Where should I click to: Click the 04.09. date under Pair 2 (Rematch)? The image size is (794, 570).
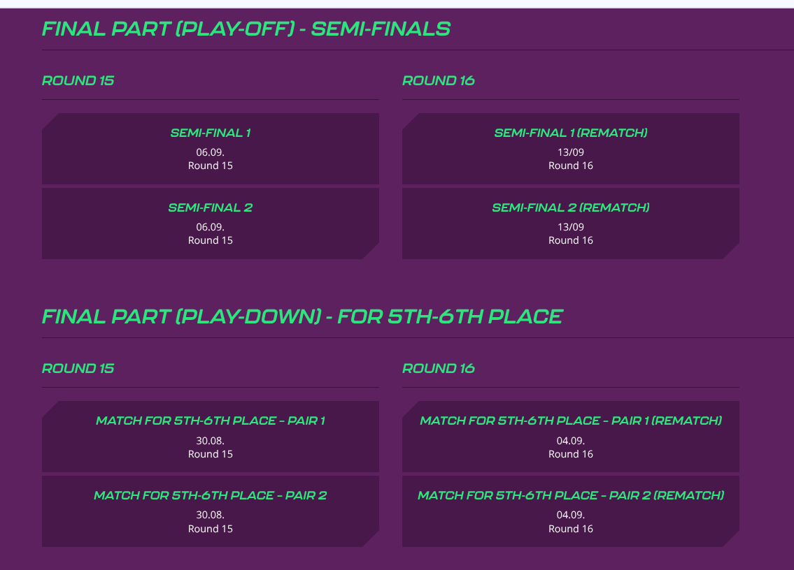[571, 515]
